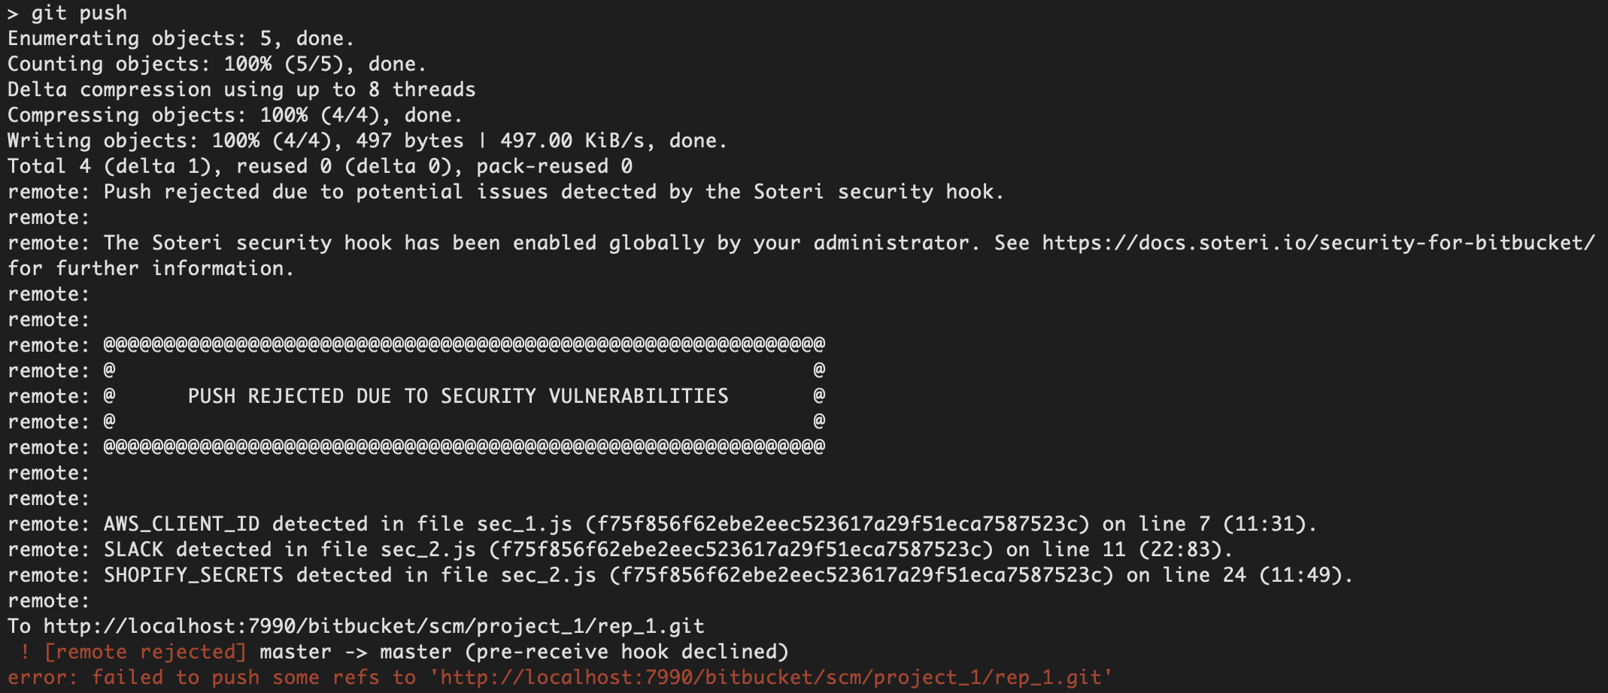Click 'AWS_CLIENT_ID' in the detection line

pos(181,524)
